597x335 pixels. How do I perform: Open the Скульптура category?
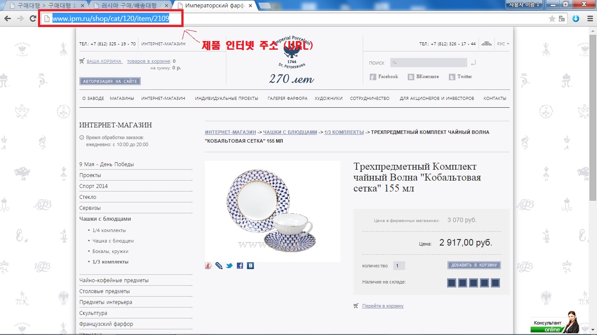tap(94, 313)
